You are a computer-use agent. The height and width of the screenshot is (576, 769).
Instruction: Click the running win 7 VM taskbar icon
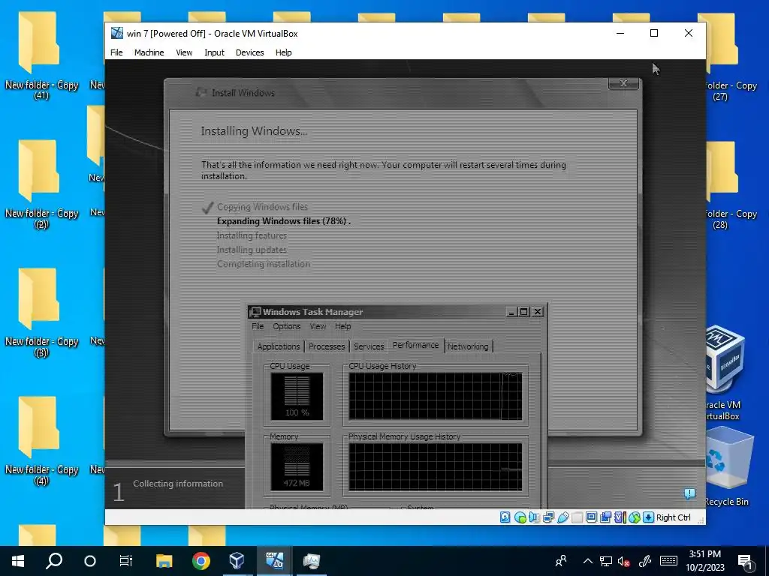tap(274, 561)
